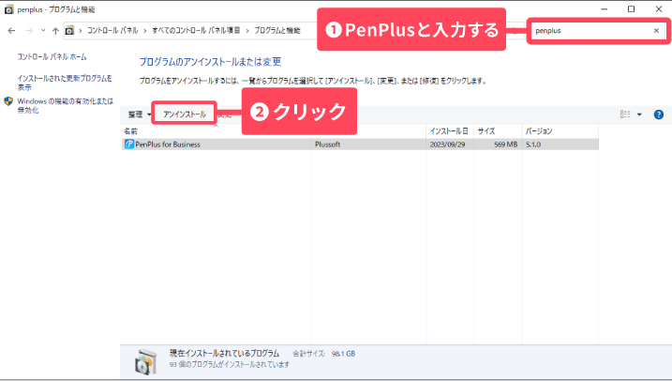Open コントロール パネル ホーム link
This screenshot has width=672, height=381.
[x=52, y=56]
